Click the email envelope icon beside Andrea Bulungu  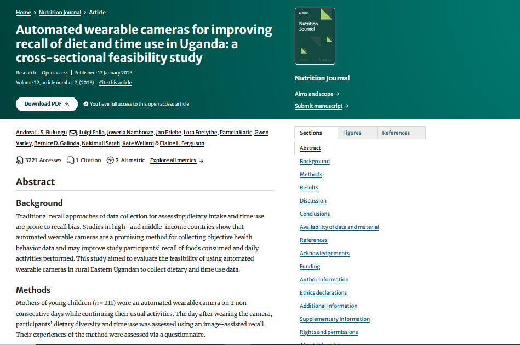click(73, 133)
